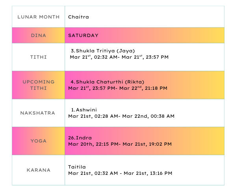252x189 pixels.
Task: Click the Ashwini time range ending 00:38 AM
Action: coord(121,116)
